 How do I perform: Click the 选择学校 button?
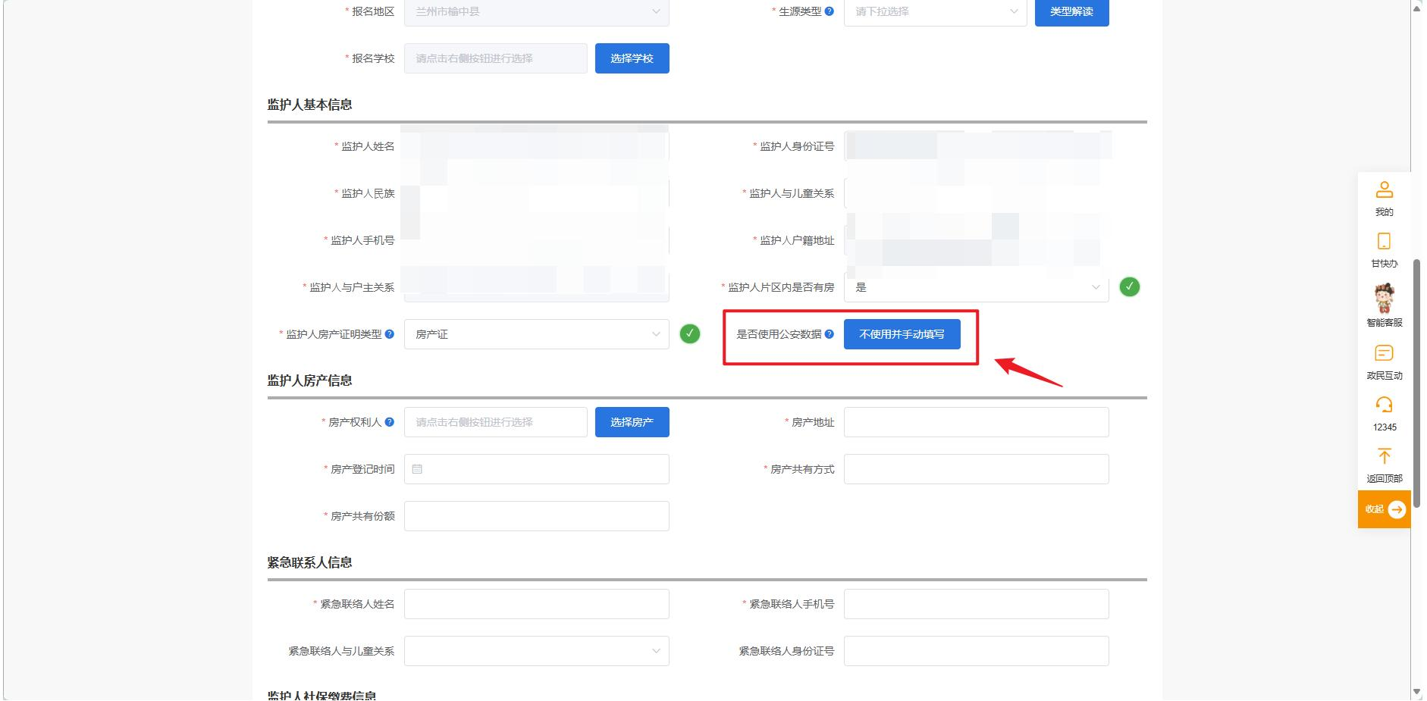[632, 58]
